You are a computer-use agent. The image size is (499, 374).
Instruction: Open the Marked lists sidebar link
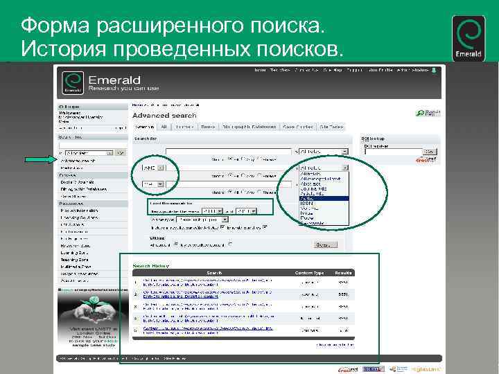click(x=71, y=168)
